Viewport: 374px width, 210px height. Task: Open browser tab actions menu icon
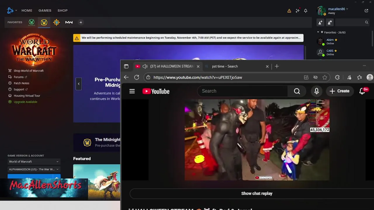coord(126,66)
